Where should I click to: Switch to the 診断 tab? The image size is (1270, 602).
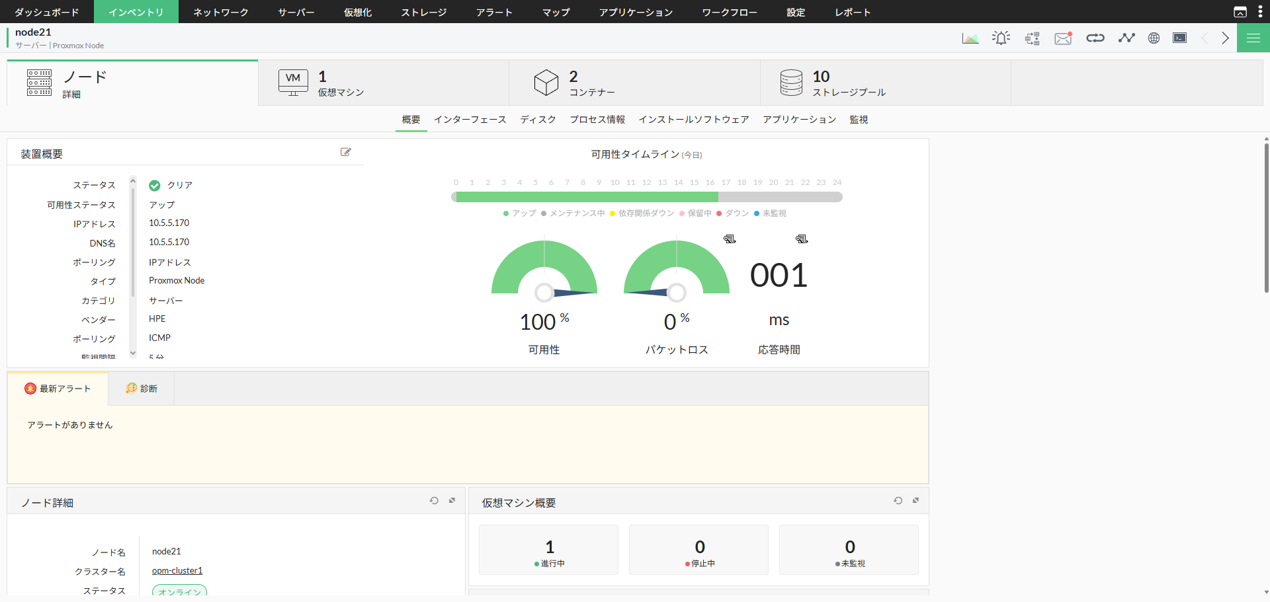[x=142, y=389]
